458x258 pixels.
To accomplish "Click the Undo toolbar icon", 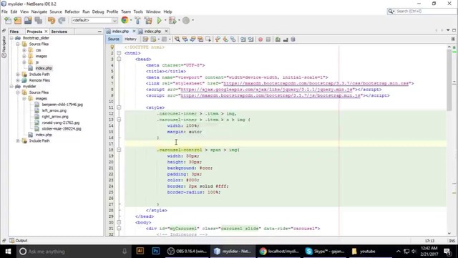I will 52,21.
